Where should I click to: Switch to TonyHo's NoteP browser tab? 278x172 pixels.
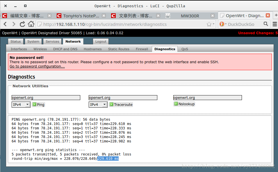click(x=81, y=16)
